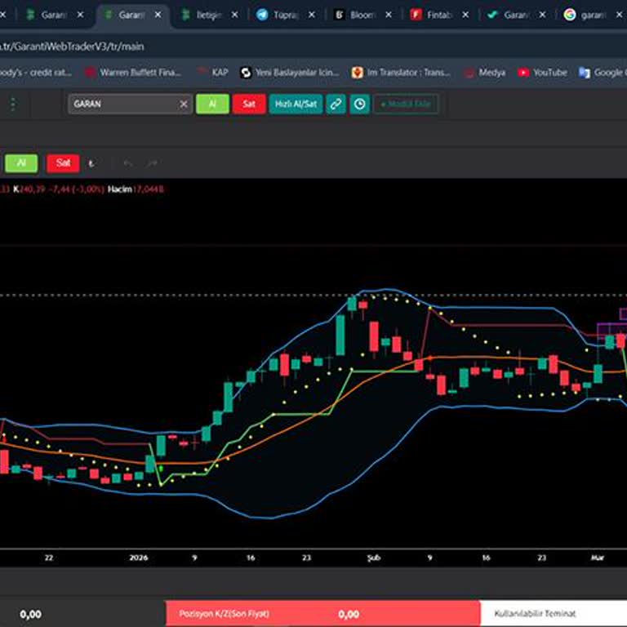Open the clock icon button in the toolbar
The width and height of the screenshot is (627, 627).
[x=359, y=104]
